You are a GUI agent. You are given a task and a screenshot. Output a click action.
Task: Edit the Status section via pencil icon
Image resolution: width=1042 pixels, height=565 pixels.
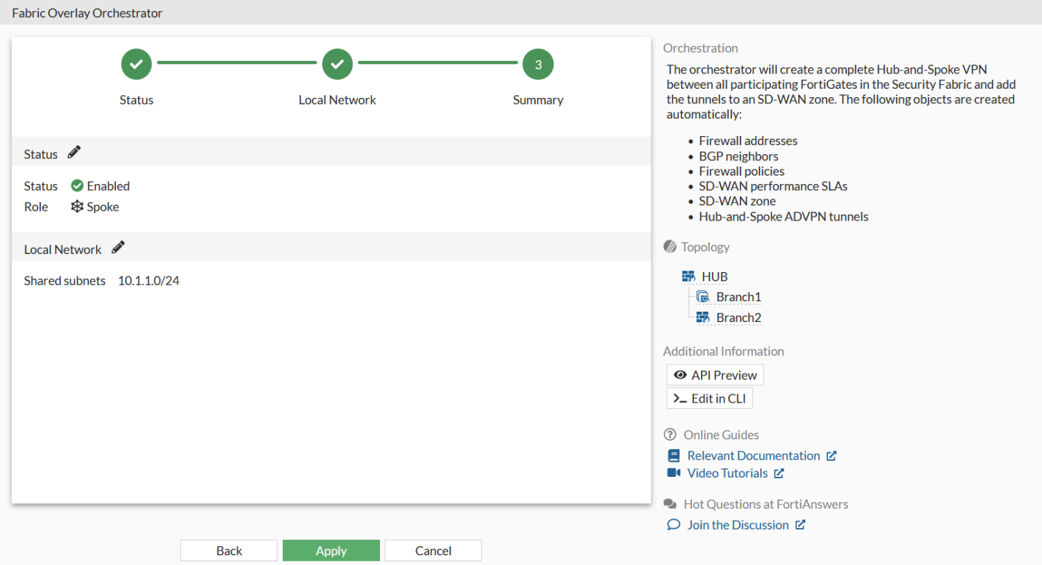[x=74, y=153]
